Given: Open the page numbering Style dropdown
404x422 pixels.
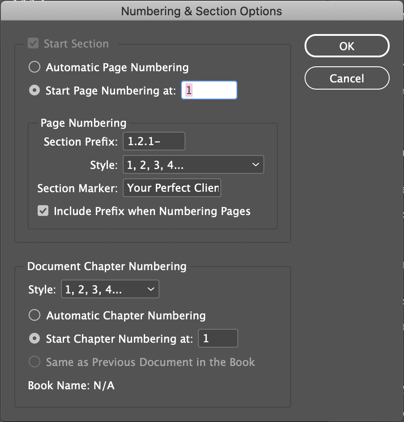Looking at the screenshot, I should pos(193,164).
